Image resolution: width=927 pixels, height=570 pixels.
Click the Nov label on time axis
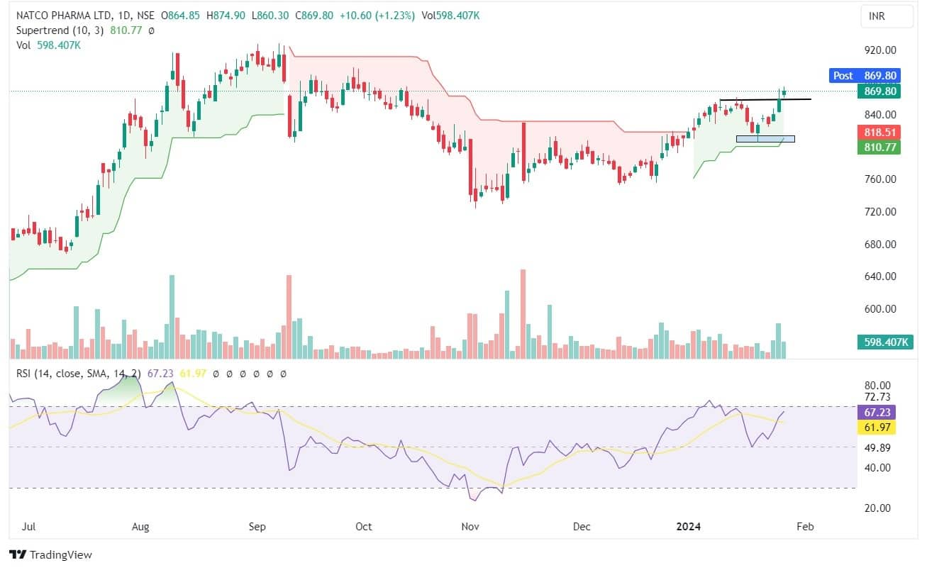pyautogui.click(x=470, y=527)
